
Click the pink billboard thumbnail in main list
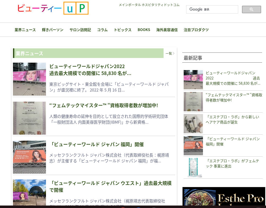[29, 79]
